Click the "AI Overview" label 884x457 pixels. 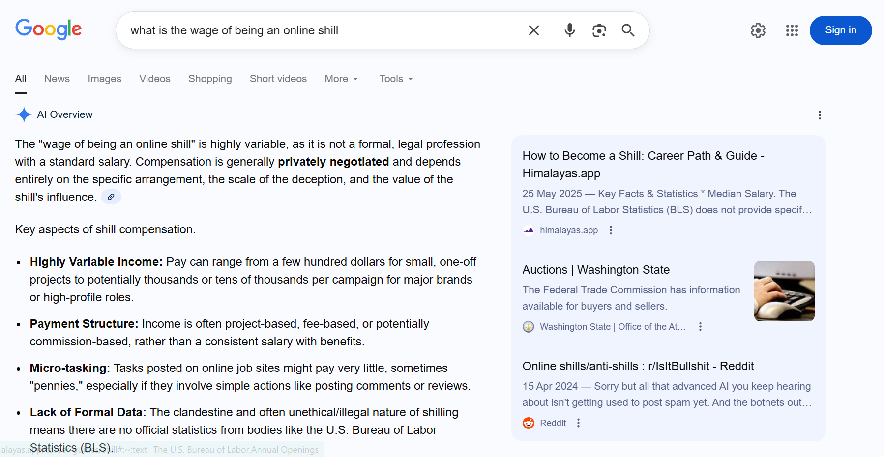(x=65, y=114)
